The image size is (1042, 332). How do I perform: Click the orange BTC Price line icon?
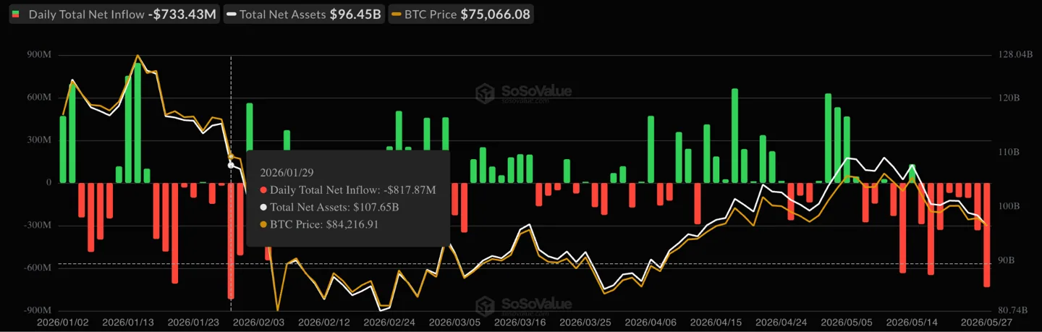pos(395,14)
